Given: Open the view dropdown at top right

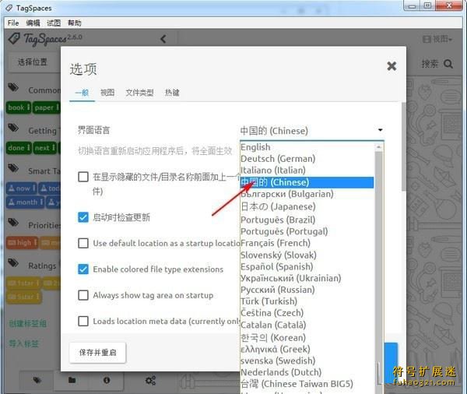Looking at the screenshot, I should 437,39.
